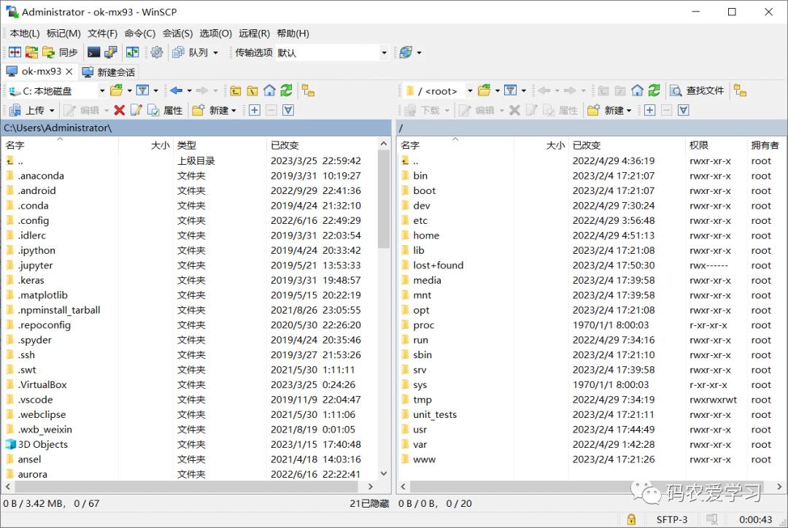Open the 命令(C) menu
Viewport: 788px width, 528px height.
(139, 33)
